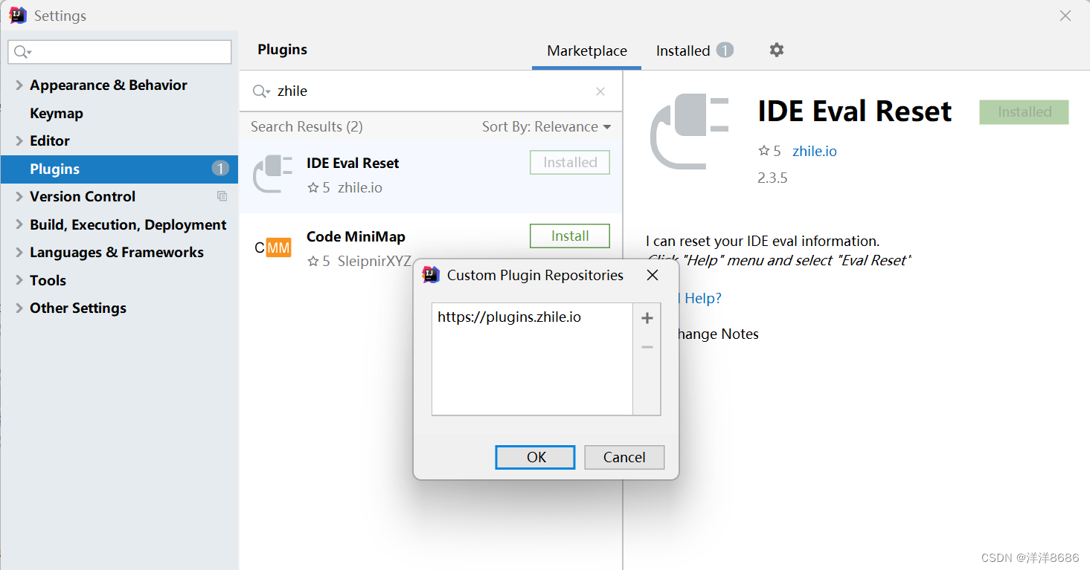Expand the Tools settings node

point(19,281)
